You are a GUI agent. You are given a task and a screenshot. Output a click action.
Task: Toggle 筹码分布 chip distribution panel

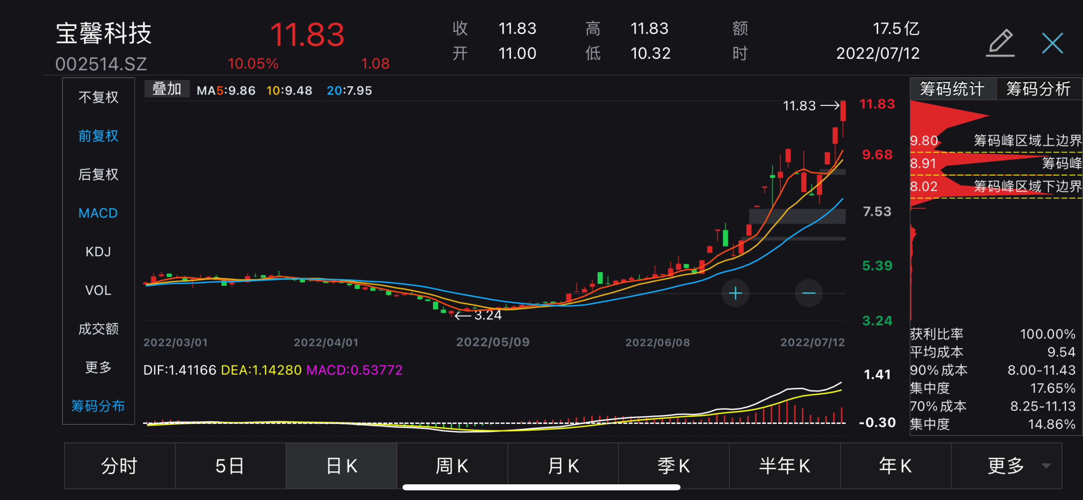[98, 406]
